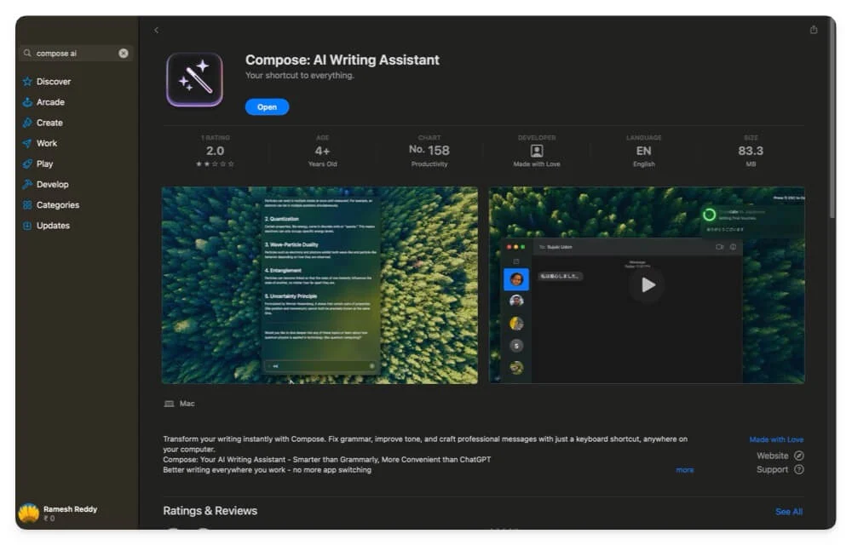Open the share menu icon at top right
The height and width of the screenshot is (545, 852).
click(x=814, y=29)
